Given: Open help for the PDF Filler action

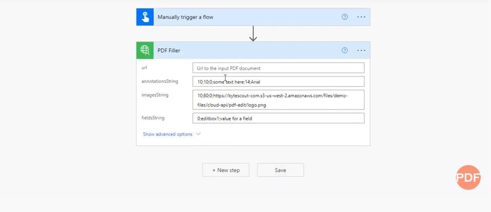Looking at the screenshot, I should 345,50.
